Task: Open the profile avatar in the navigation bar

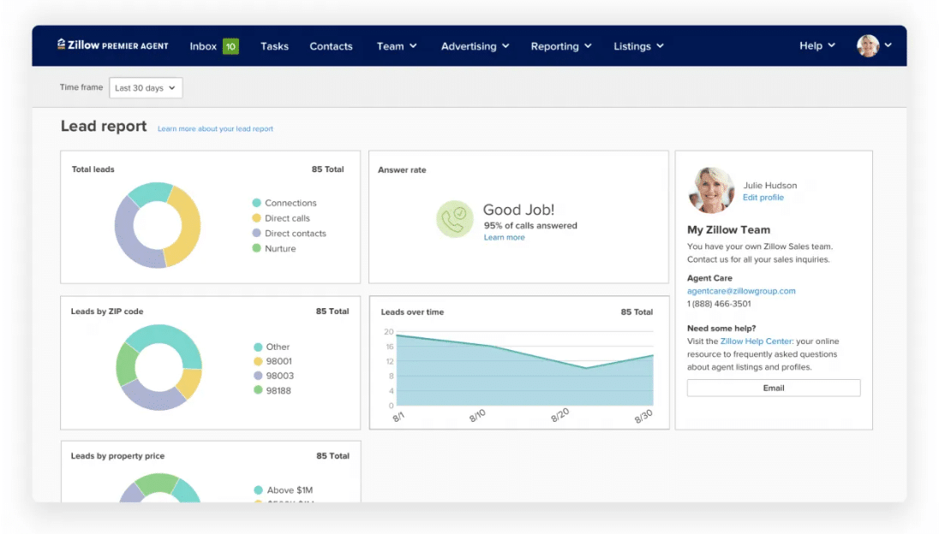Action: tap(869, 45)
